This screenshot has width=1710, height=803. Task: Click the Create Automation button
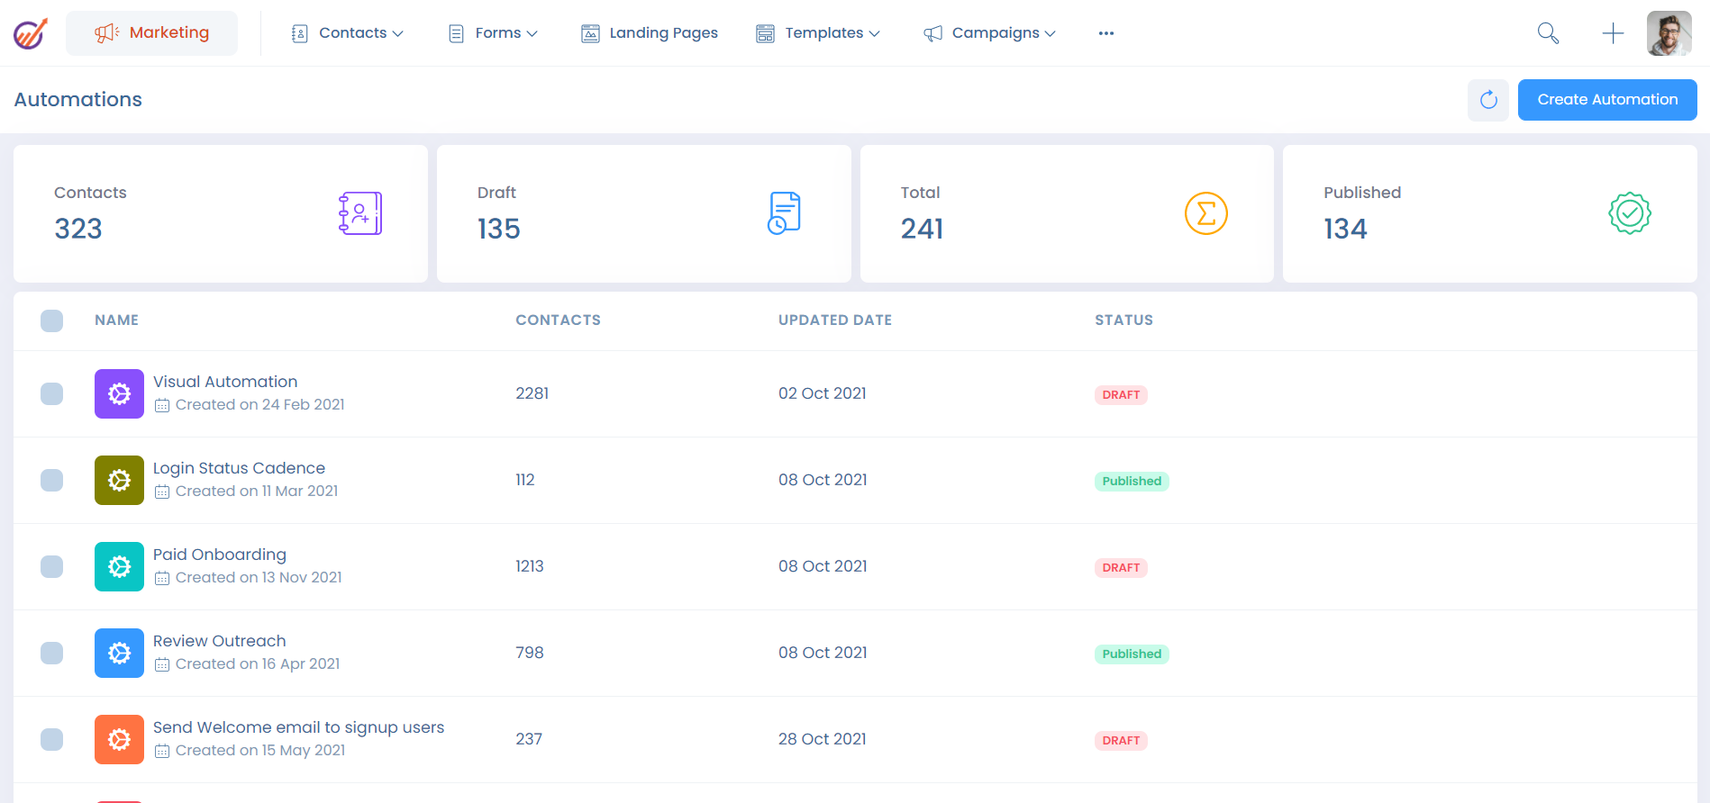(1607, 100)
